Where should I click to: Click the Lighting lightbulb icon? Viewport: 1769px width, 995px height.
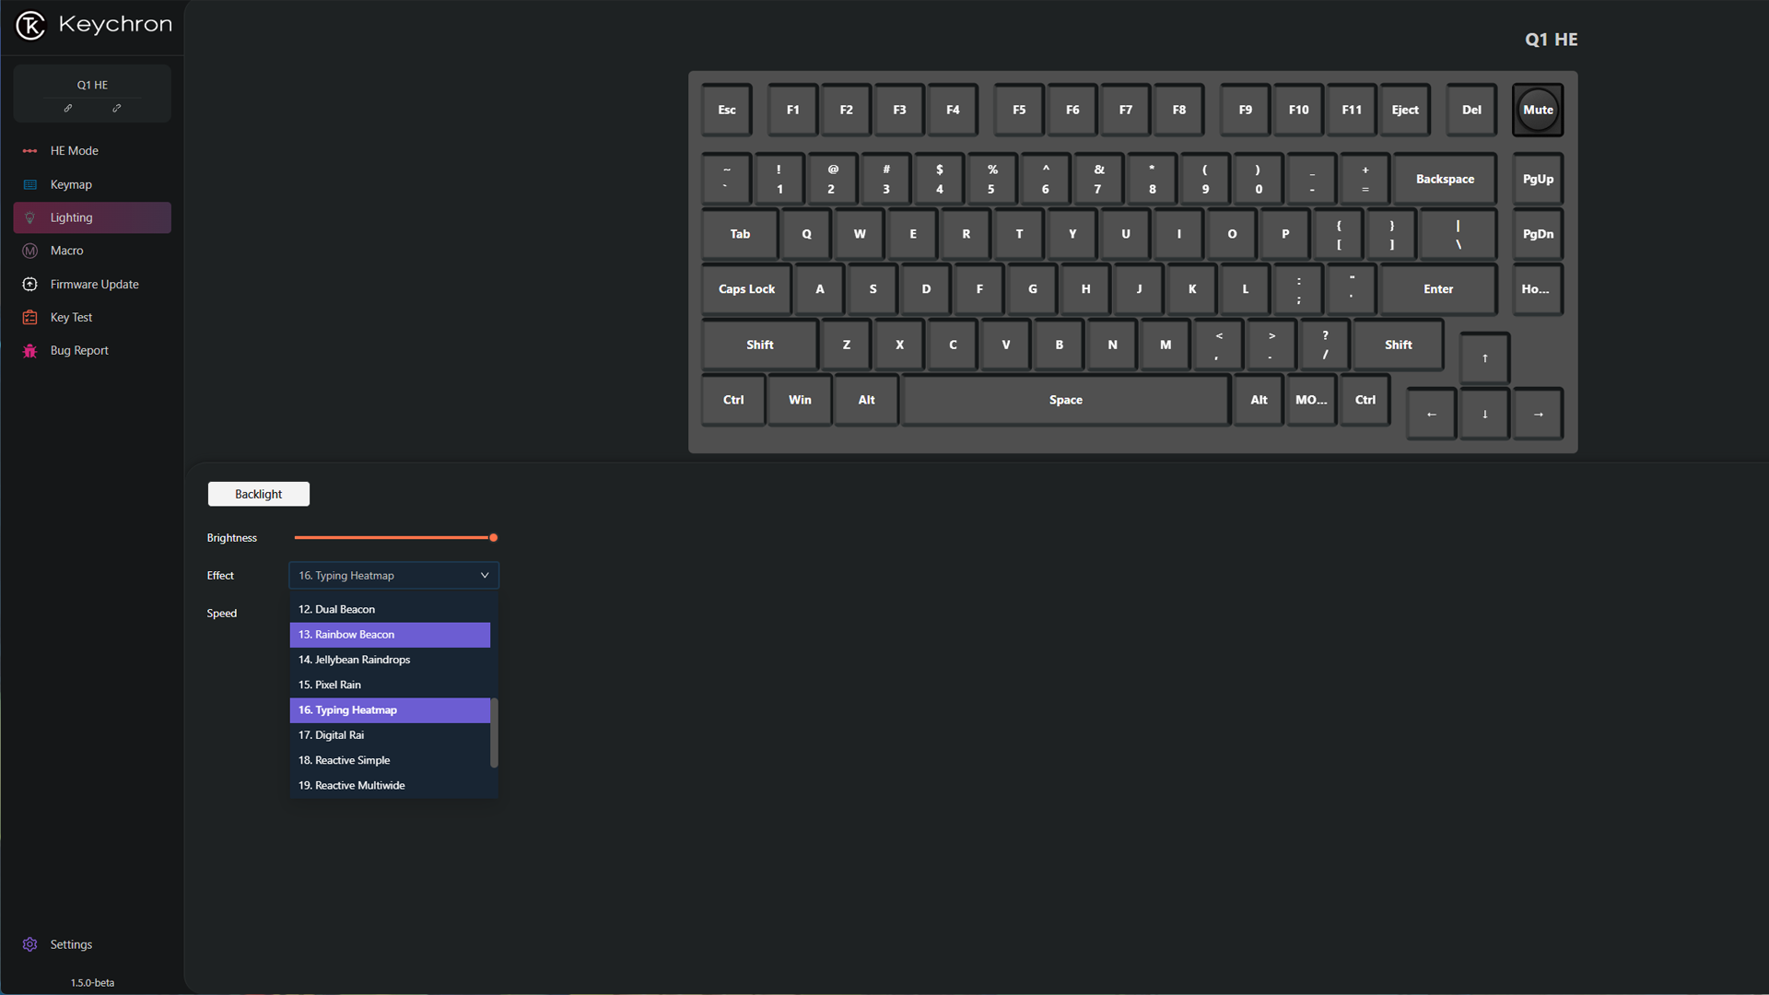[29, 218]
